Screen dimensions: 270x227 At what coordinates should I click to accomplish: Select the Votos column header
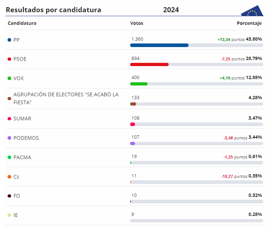[x=137, y=23]
